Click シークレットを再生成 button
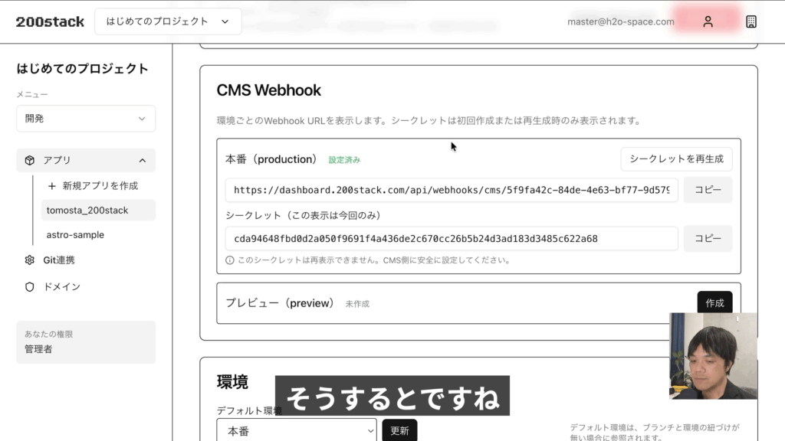This screenshot has height=441, width=785. (676, 159)
